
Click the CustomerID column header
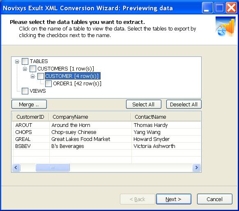30,117
